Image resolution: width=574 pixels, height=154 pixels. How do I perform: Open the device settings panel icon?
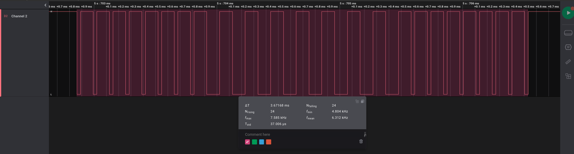(568, 33)
